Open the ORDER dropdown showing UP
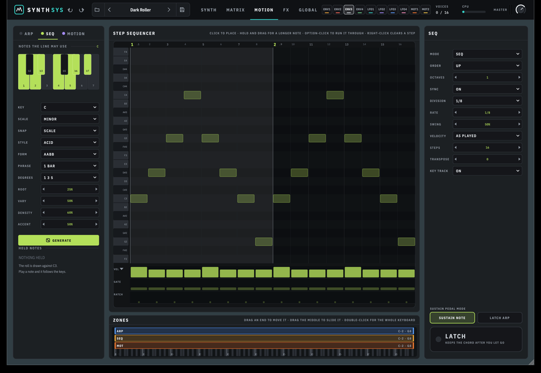Viewport: 541px width, 373px height. point(487,65)
